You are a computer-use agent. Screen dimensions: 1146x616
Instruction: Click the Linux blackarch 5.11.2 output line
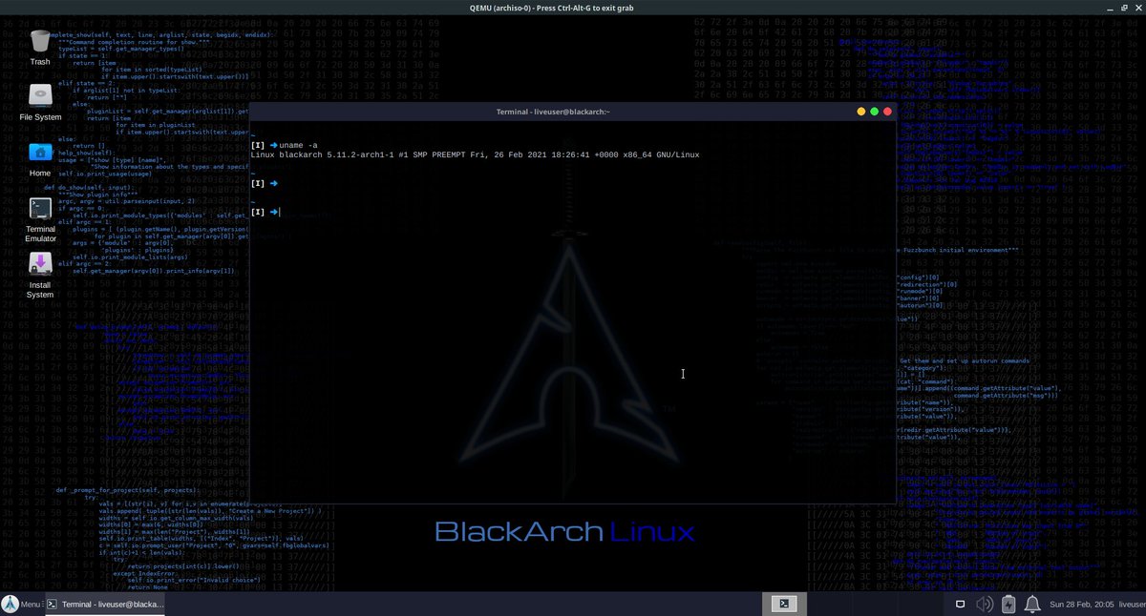(475, 154)
